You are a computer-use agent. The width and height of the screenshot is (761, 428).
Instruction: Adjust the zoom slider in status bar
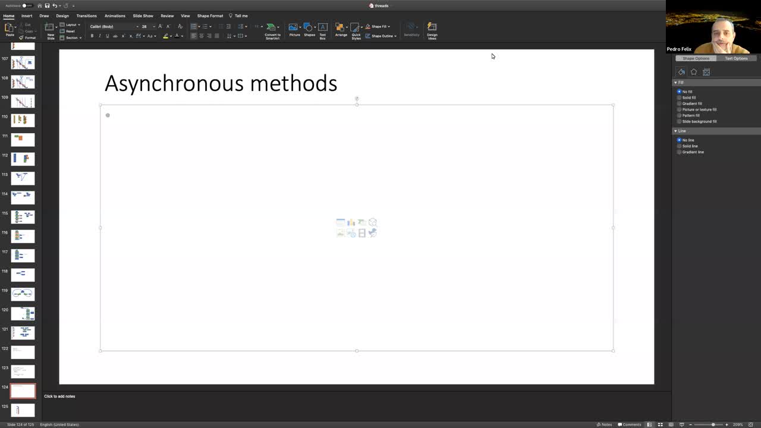pyautogui.click(x=713, y=424)
